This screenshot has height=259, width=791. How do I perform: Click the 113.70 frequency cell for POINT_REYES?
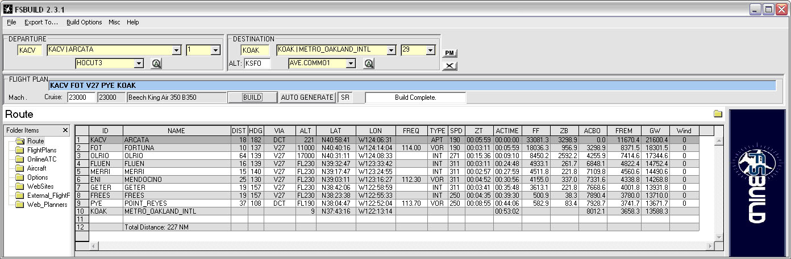[411, 203]
